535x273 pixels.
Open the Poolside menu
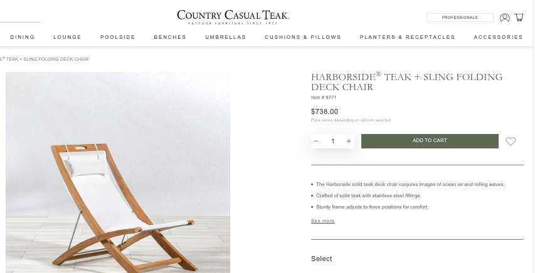click(118, 37)
